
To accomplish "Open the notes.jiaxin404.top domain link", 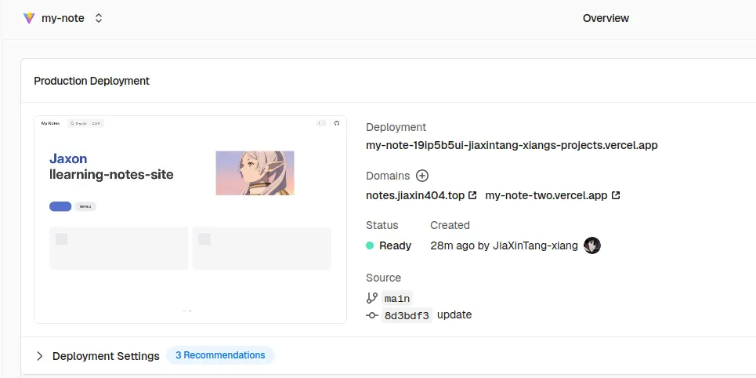I will click(415, 195).
